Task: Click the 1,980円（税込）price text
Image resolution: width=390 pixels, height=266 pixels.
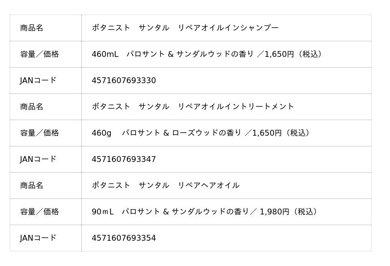Action: click(290, 212)
